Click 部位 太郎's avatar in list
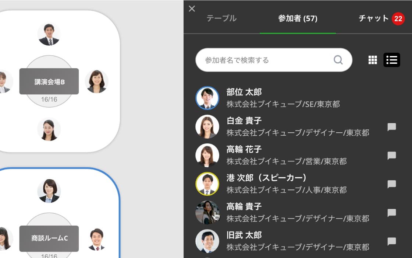The height and width of the screenshot is (258, 412). (207, 98)
